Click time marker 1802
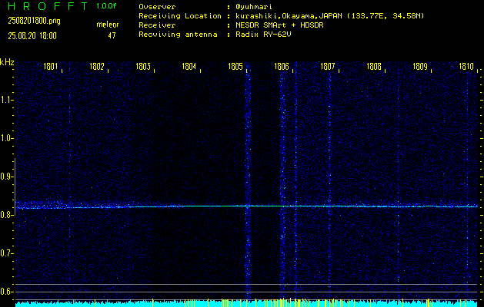 (x=97, y=67)
